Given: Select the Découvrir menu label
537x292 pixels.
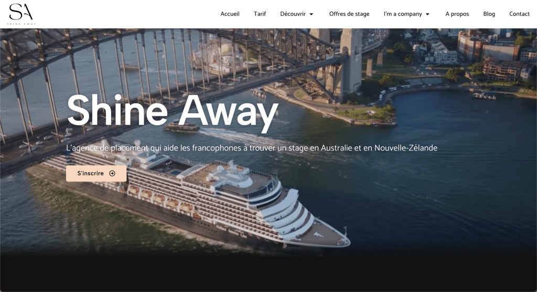Looking at the screenshot, I should pos(293,14).
